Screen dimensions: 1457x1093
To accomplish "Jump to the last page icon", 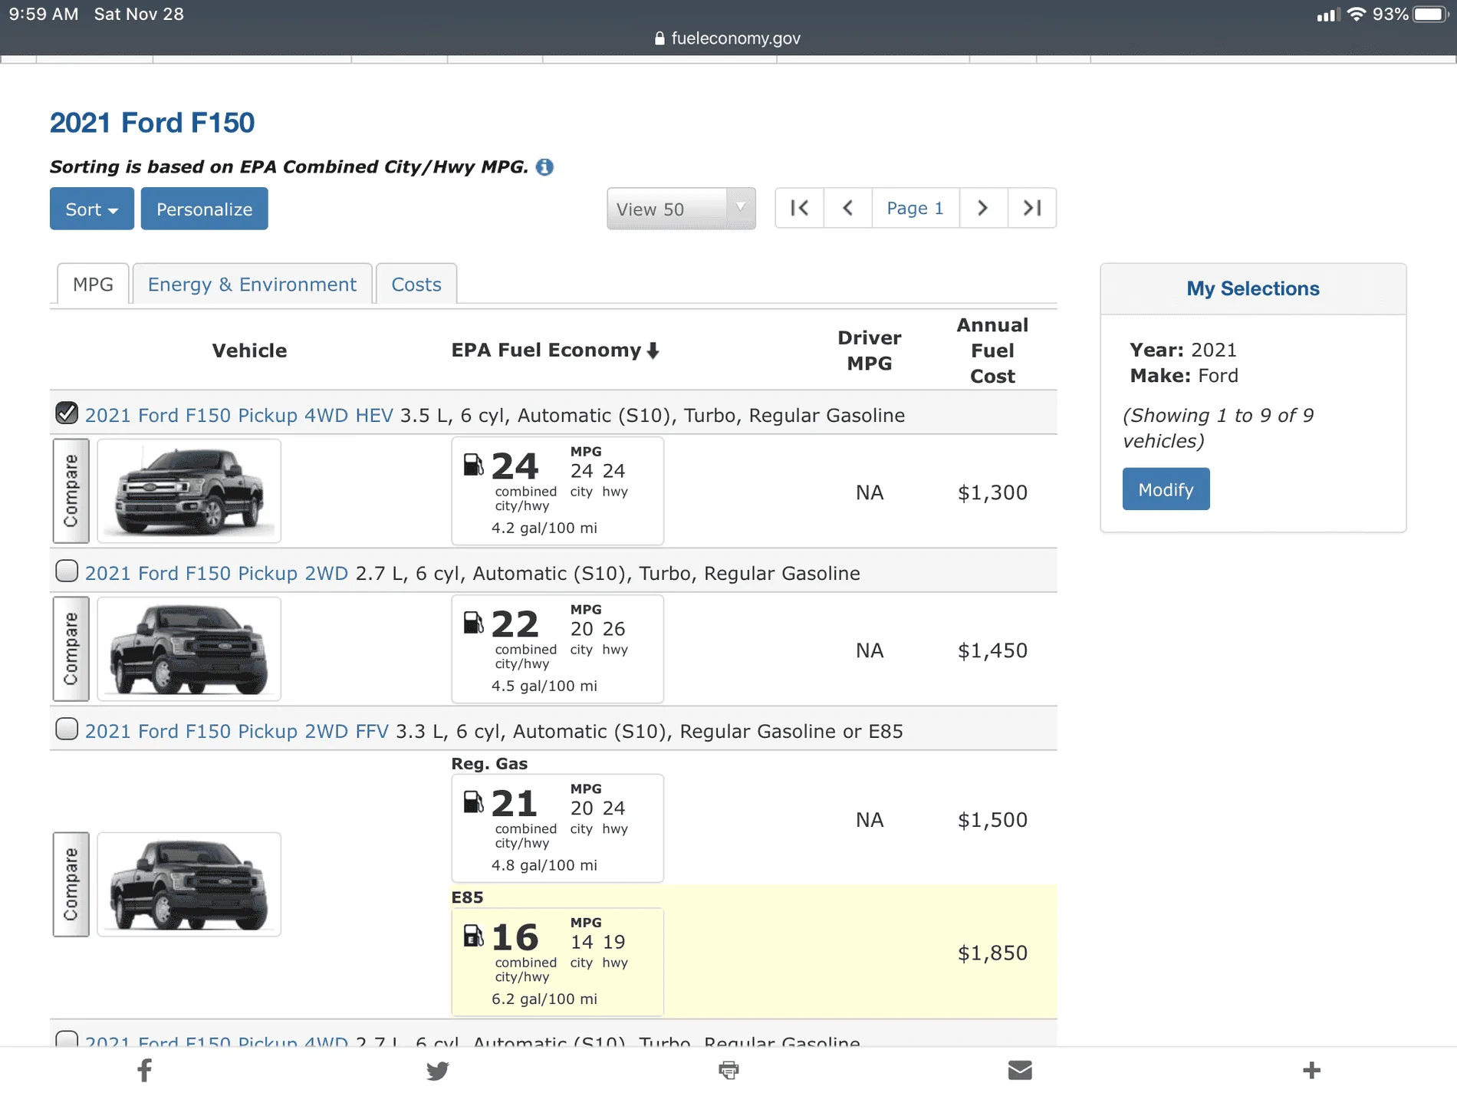I will pyautogui.click(x=1032, y=208).
